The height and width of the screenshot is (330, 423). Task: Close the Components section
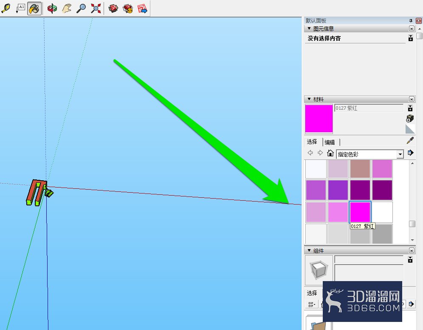coord(412,250)
